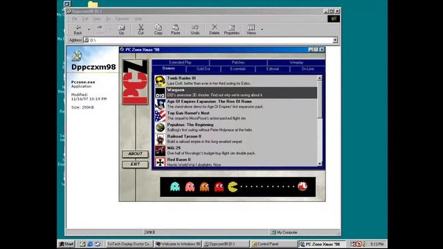Select the Railroad Tycoon II entry text
The width and height of the screenshot is (443, 249).
tap(205, 139)
